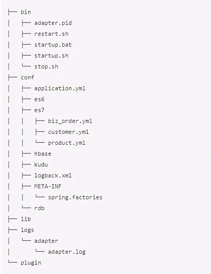Click spring.factories entry

75,197
